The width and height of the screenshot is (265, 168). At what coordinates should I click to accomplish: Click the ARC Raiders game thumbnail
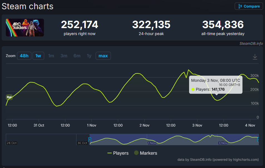pyautogui.click(x=25, y=28)
